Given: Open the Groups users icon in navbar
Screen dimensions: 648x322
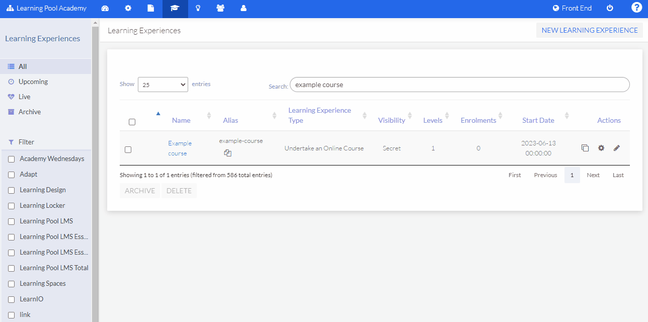Looking at the screenshot, I should pos(221,9).
